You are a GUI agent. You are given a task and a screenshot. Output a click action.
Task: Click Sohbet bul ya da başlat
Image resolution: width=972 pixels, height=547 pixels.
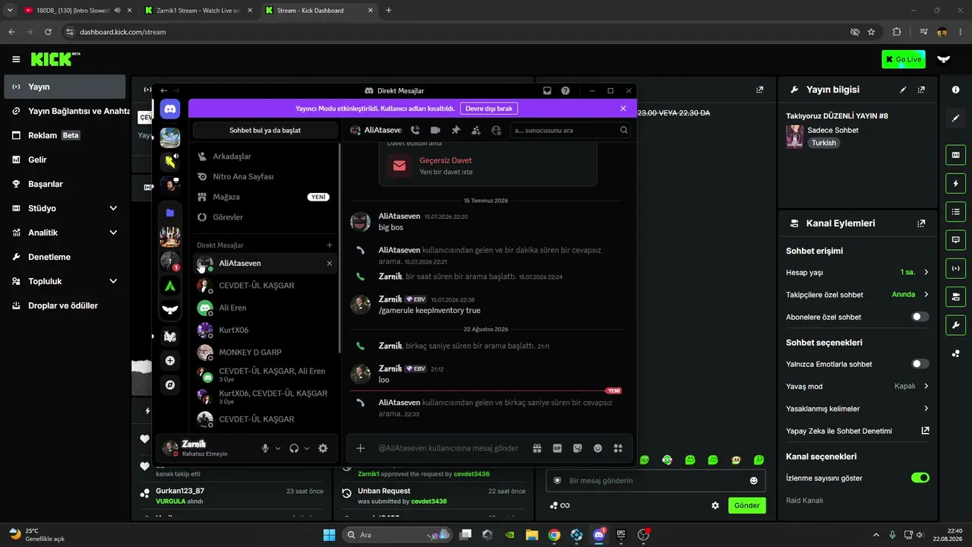[265, 130]
